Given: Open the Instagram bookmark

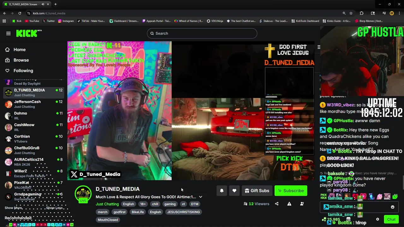Looking at the screenshot, I should [x=66, y=21].
